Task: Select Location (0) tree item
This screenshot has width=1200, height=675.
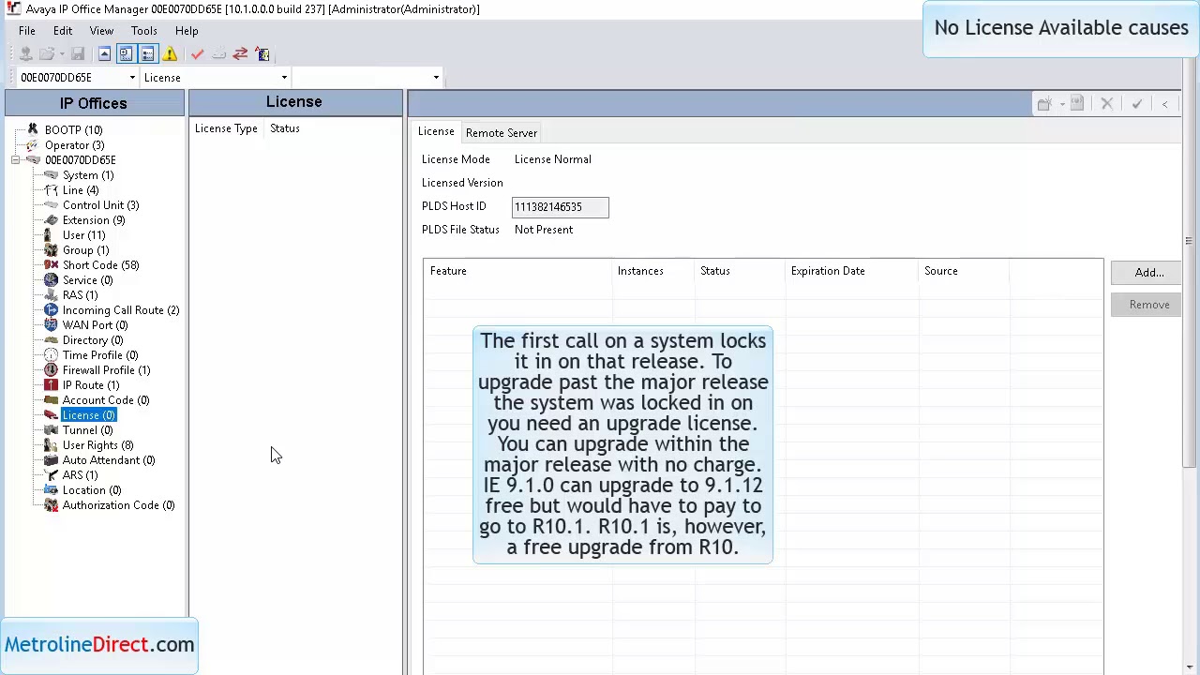Action: point(92,490)
